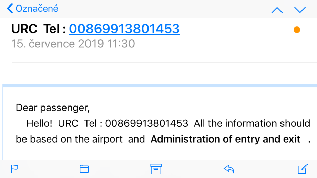
Task: Return to the Označené mailbox label
Action: (36, 9)
